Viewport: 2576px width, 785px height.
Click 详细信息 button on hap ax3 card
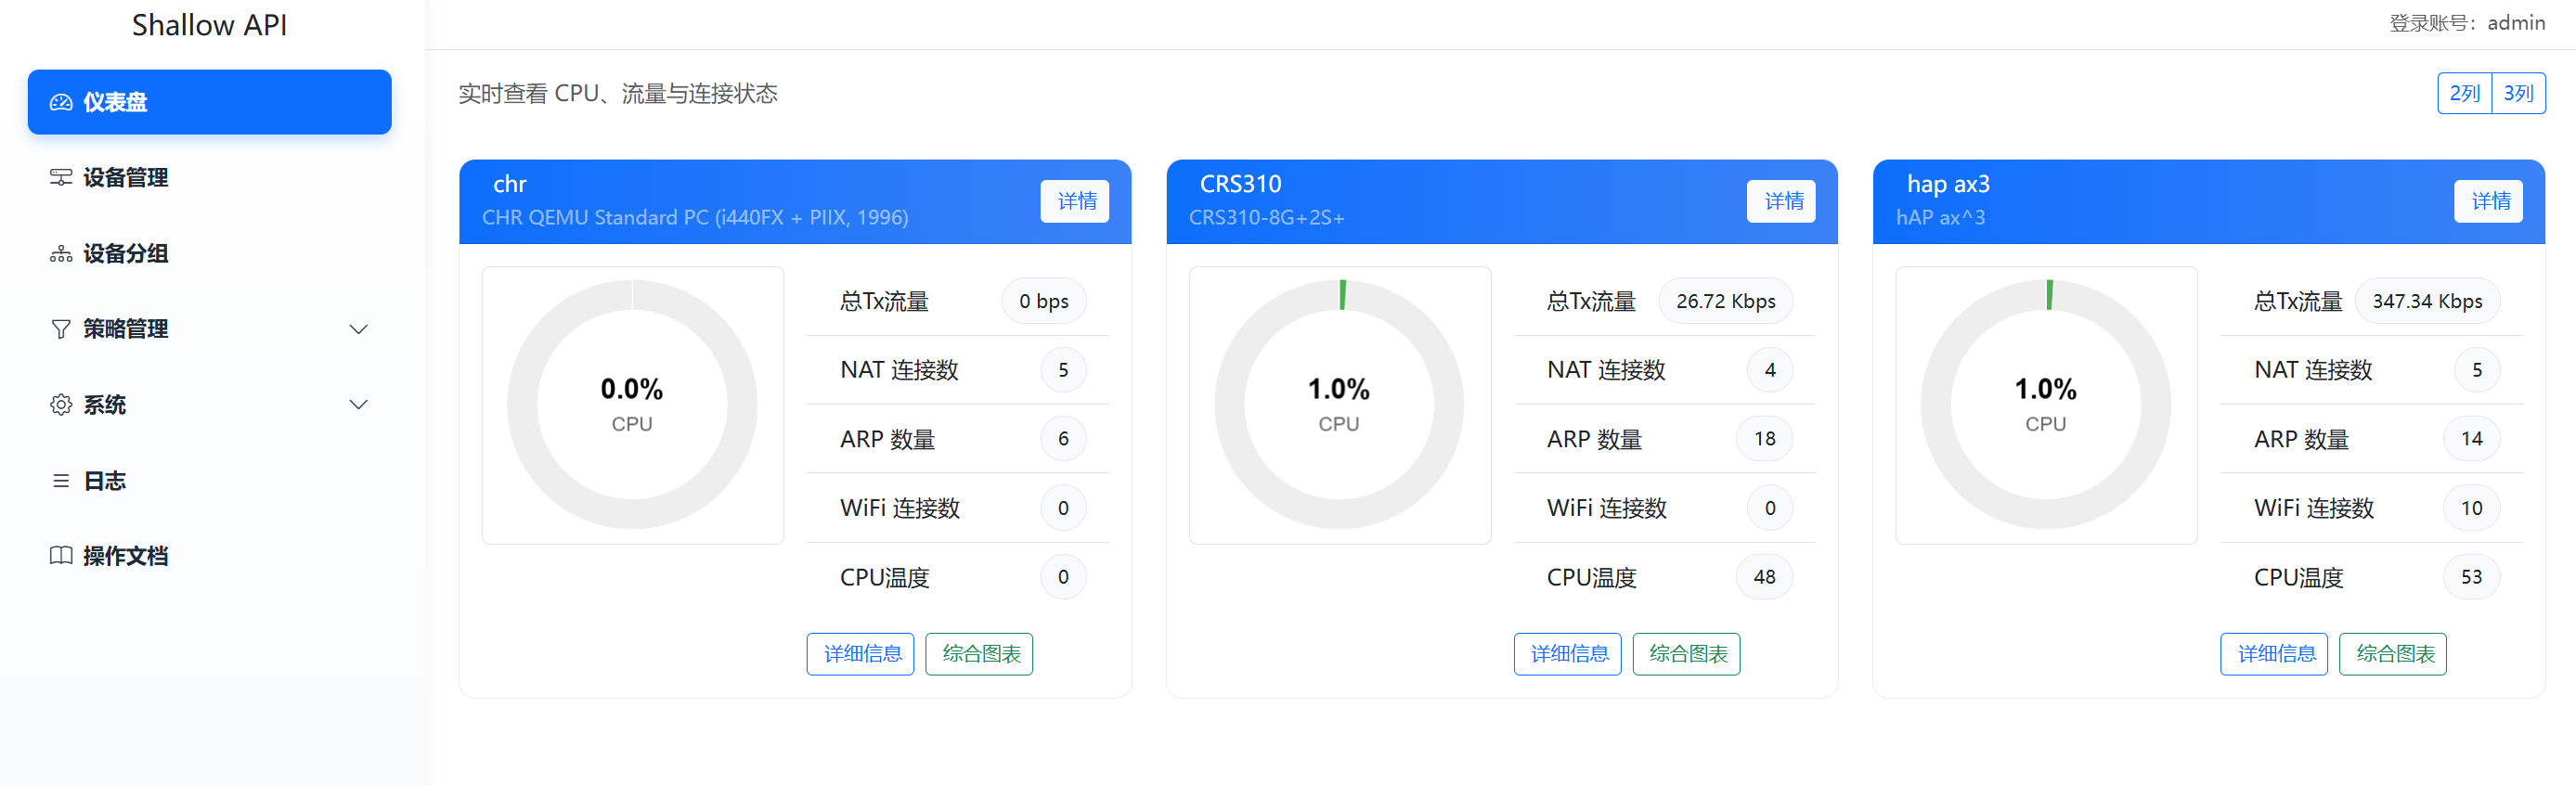(x=2274, y=654)
